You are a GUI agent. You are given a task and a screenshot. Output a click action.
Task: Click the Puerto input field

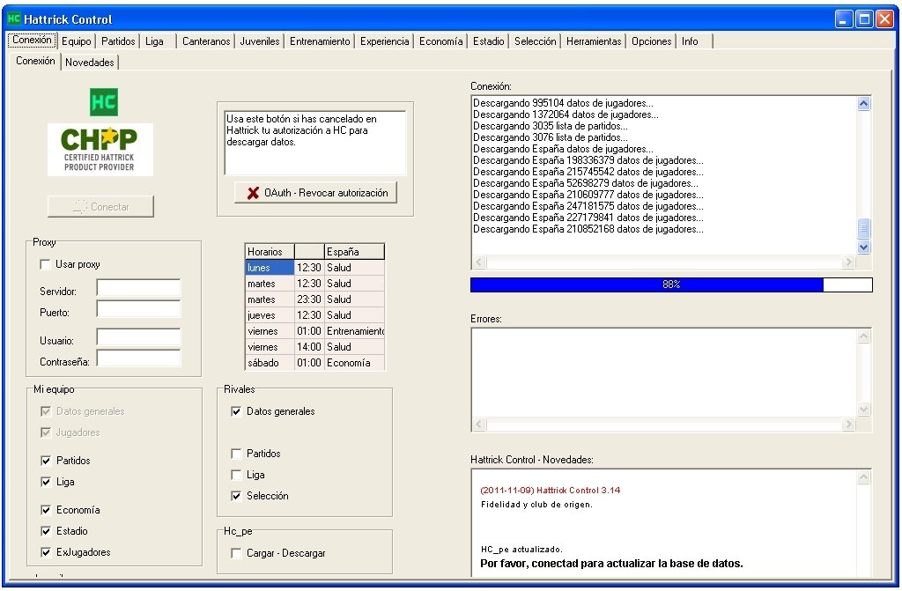tap(138, 309)
